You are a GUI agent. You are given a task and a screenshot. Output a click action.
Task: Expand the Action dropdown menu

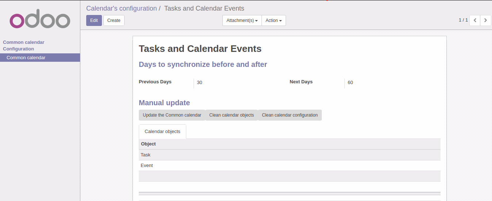[x=274, y=20]
